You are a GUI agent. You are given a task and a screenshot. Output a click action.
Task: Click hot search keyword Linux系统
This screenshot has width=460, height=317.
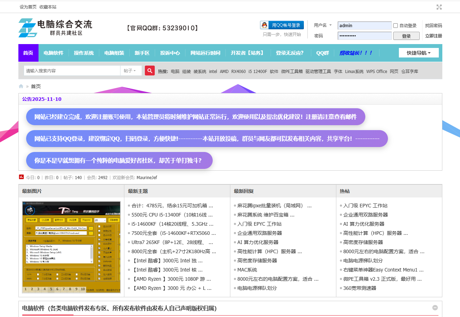354,71
